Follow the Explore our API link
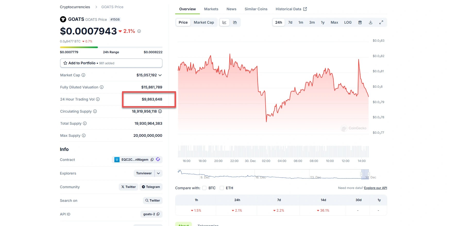The width and height of the screenshot is (449, 226). 375,188
